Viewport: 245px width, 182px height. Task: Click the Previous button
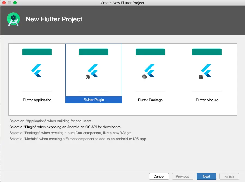(x=182, y=176)
